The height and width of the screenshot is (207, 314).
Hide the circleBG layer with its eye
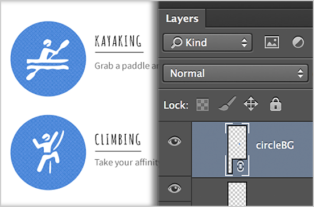click(x=175, y=141)
